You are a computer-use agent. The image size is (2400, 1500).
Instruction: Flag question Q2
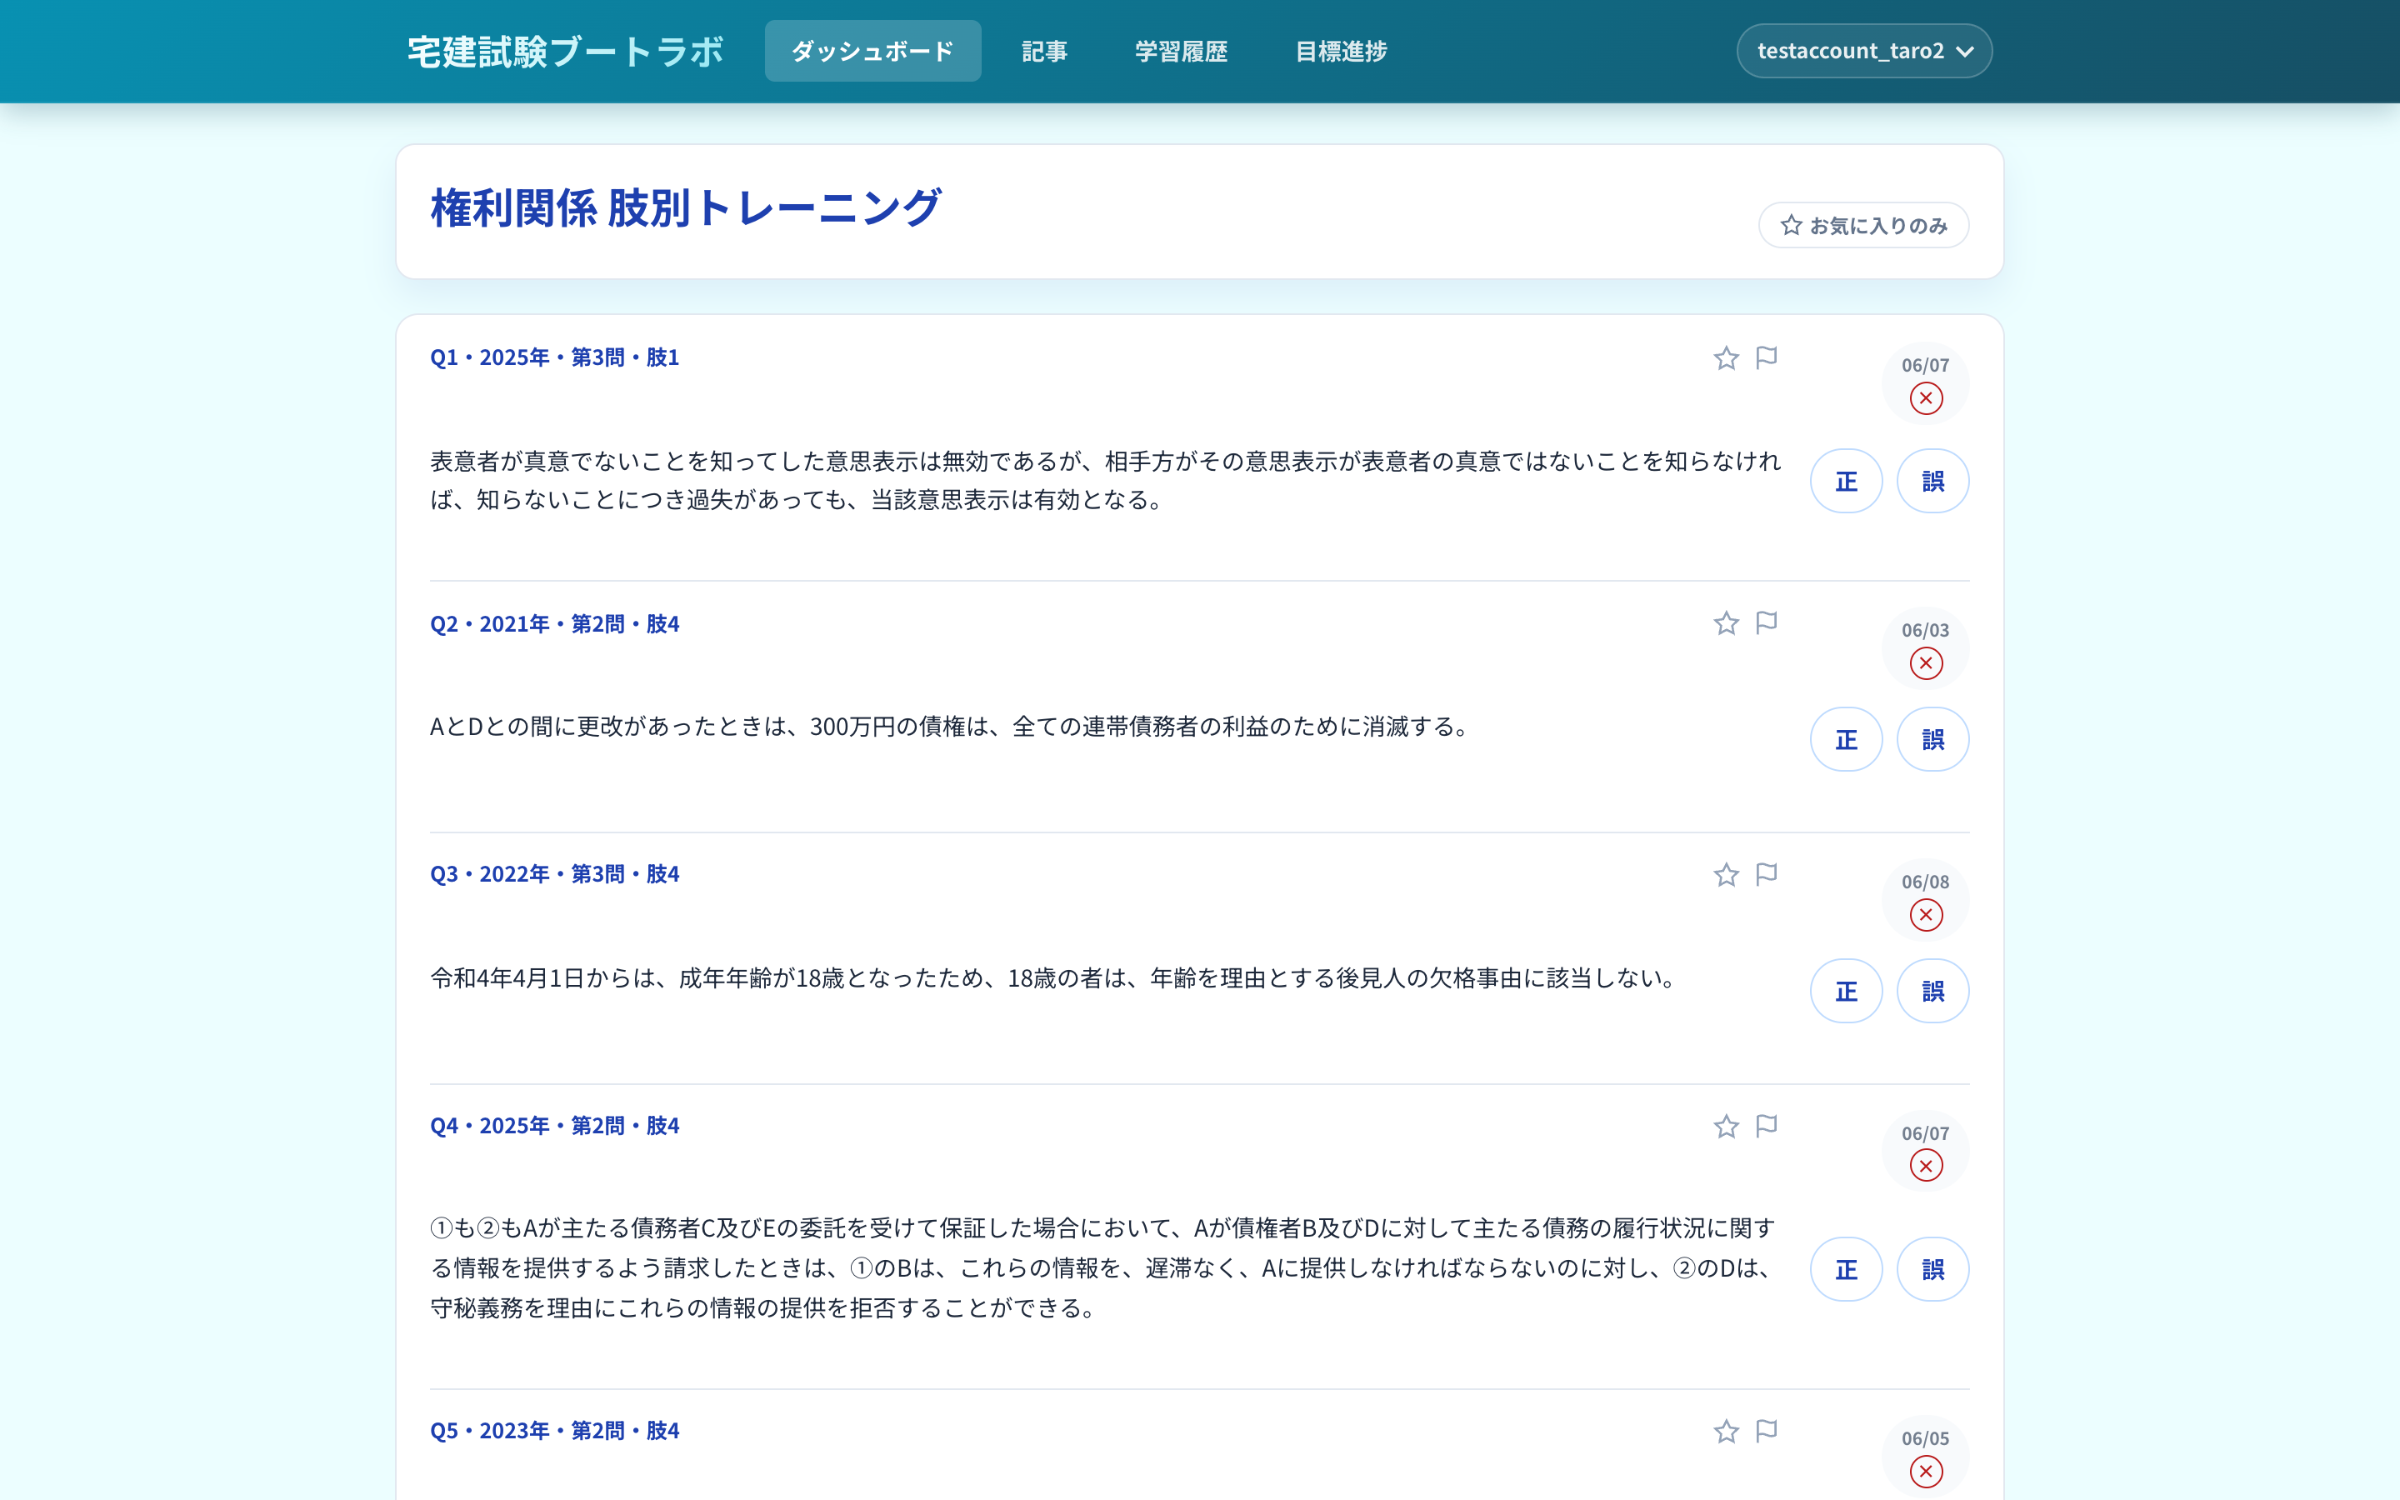[1767, 622]
